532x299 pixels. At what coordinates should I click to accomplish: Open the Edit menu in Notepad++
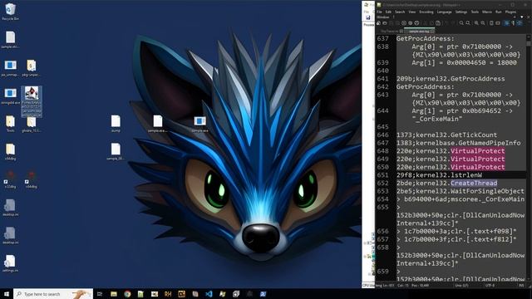pyautogui.click(x=388, y=12)
